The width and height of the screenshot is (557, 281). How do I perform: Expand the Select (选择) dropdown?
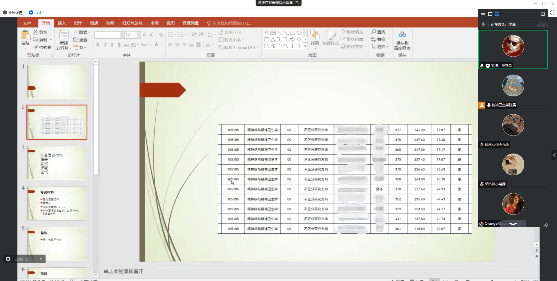[387, 47]
